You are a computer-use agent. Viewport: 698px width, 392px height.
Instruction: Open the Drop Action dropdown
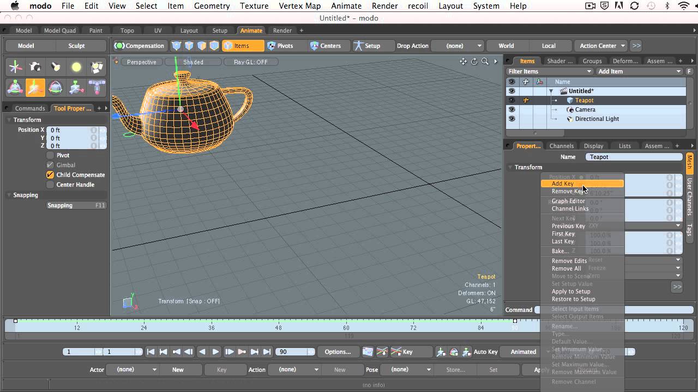pos(457,46)
